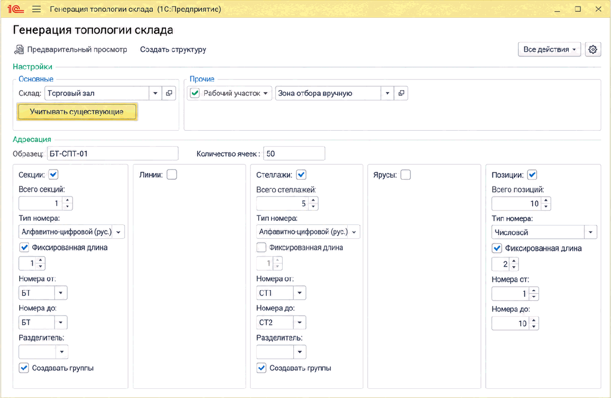
Task: Click the Учитывать существующие button
Action: click(x=77, y=111)
